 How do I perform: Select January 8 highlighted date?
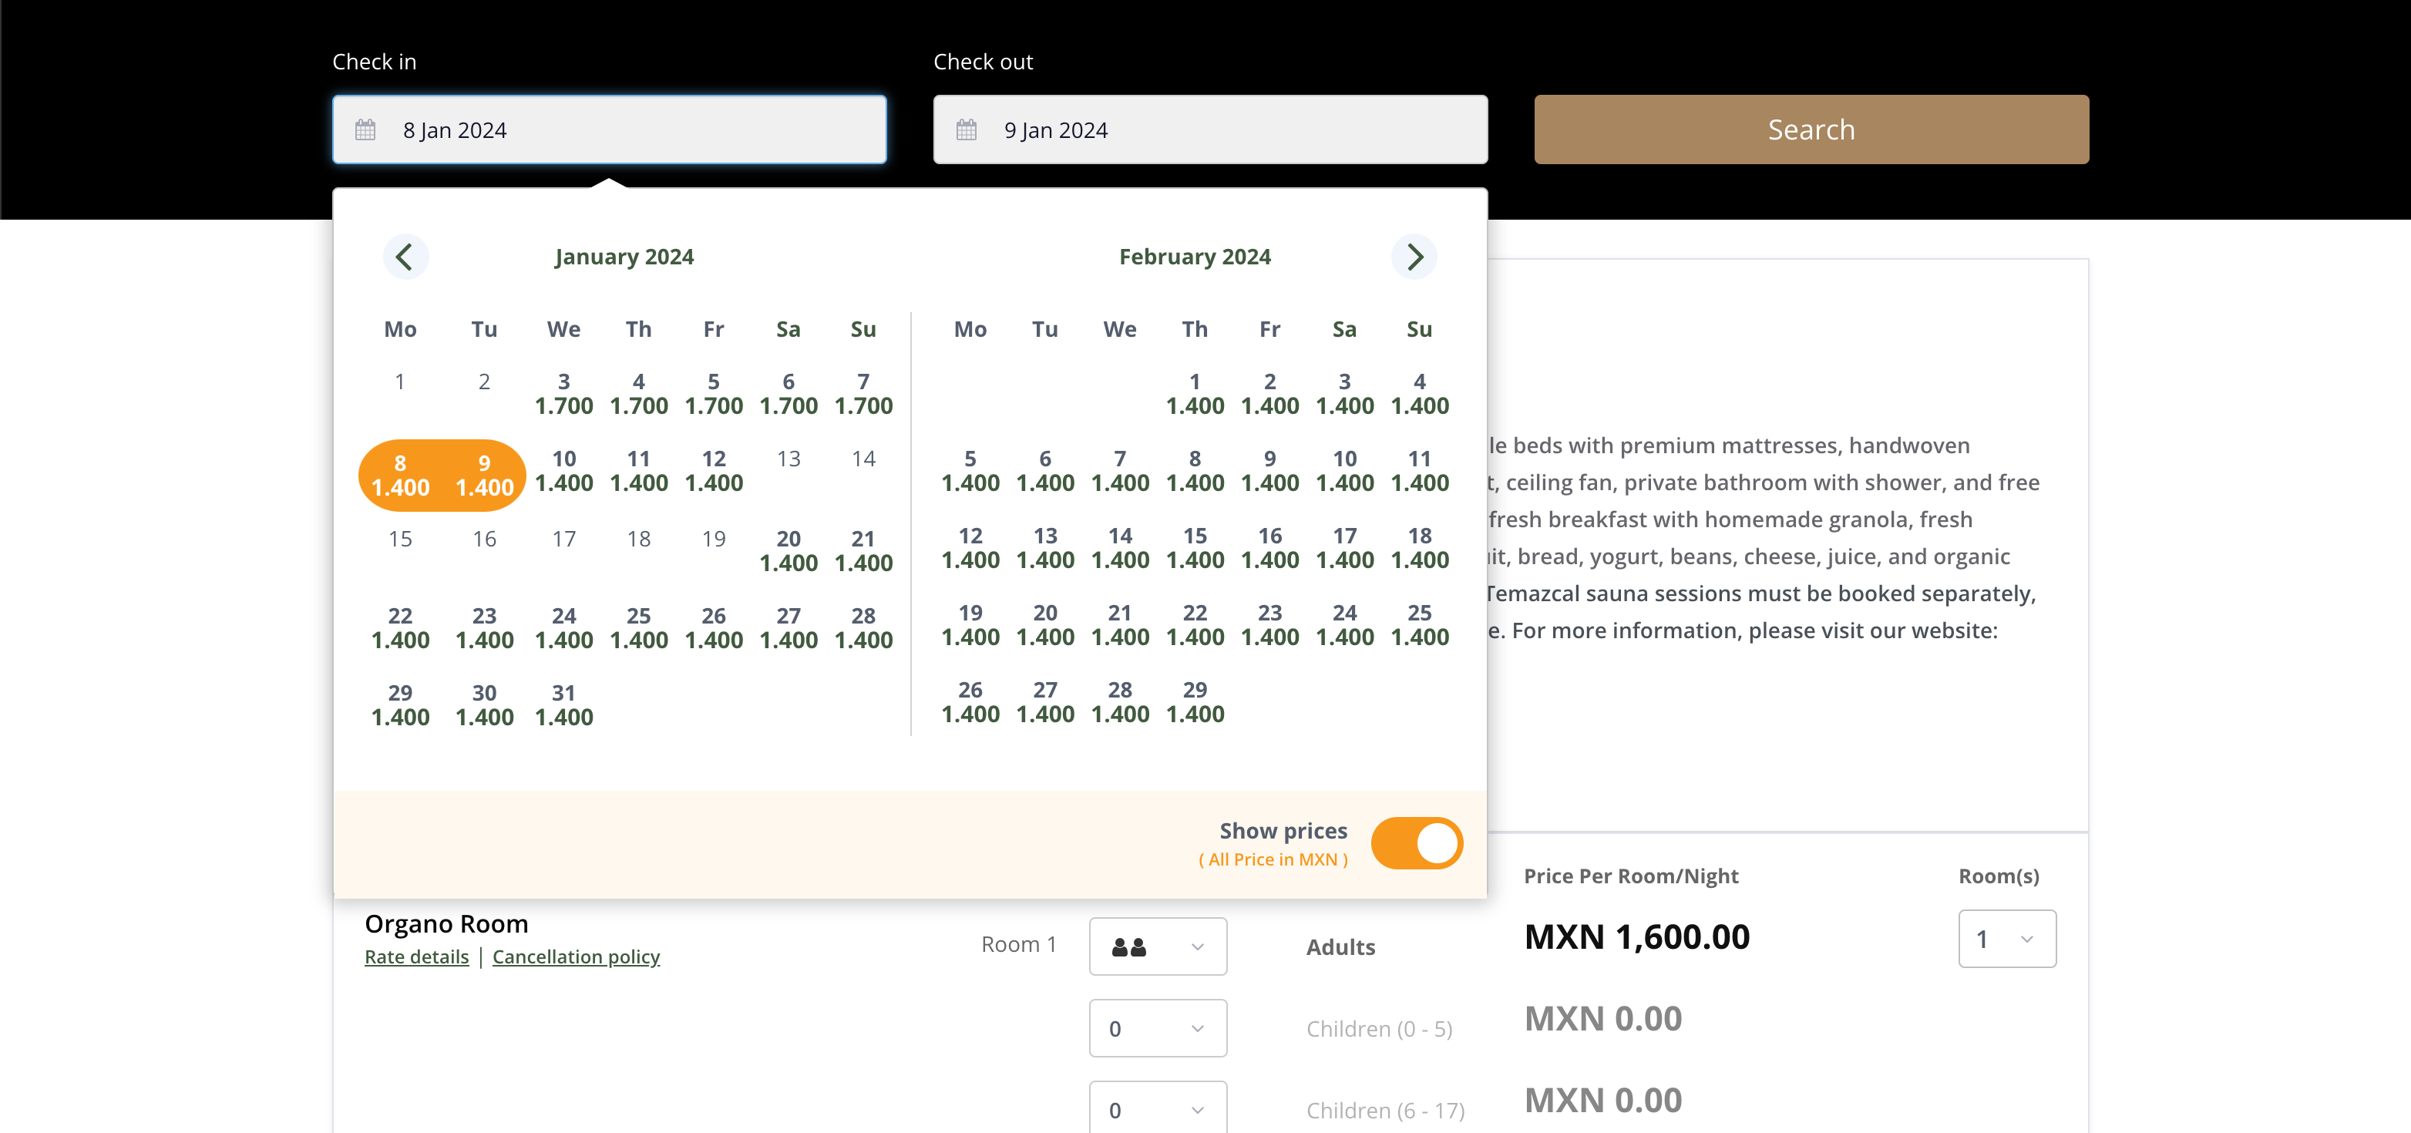point(401,476)
